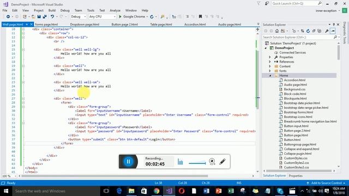Expand the References node
349x196 pixels.
click(270, 62)
